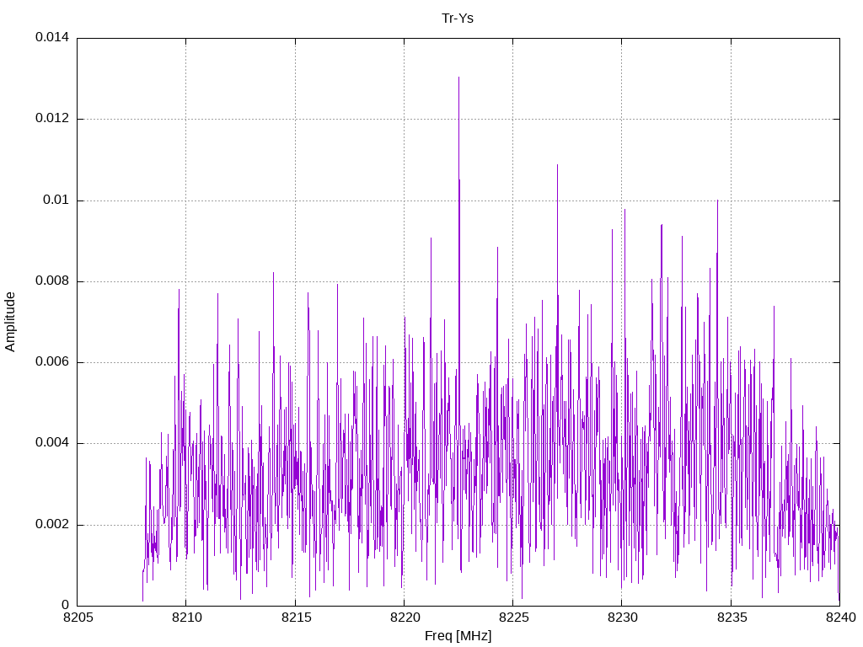This screenshot has height=647, width=863.
Task: Click the 'Freq [MHz]' x-axis label
Action: [x=458, y=636]
